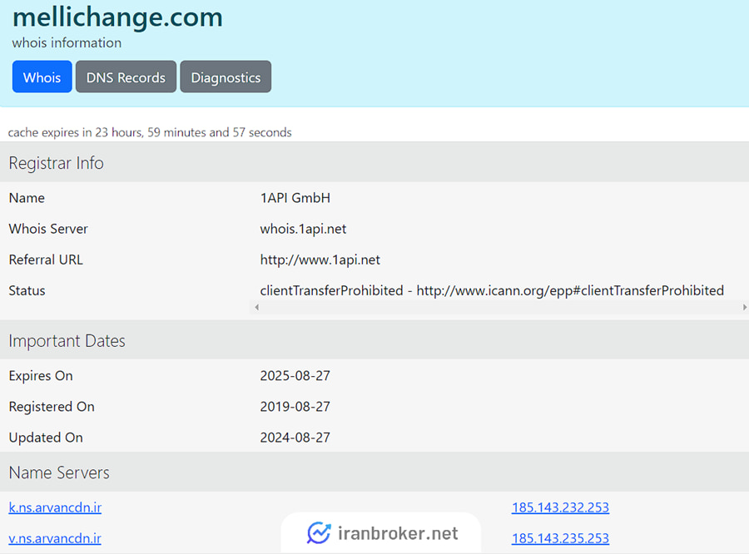
Task: Click the Name Servers section heading
Action: click(x=59, y=472)
